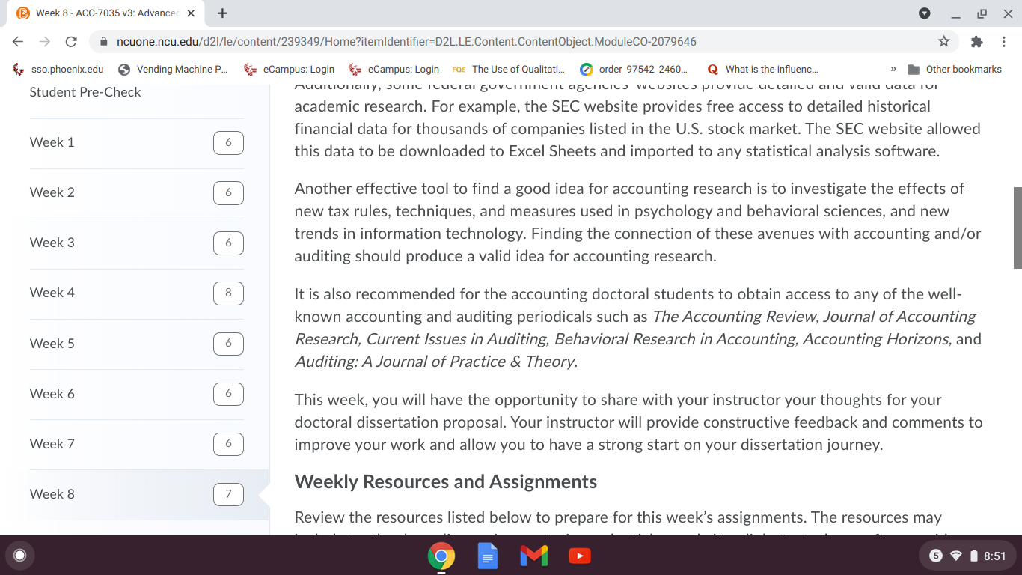Open Gmail shelf icon
The height and width of the screenshot is (575, 1022).
[534, 556]
